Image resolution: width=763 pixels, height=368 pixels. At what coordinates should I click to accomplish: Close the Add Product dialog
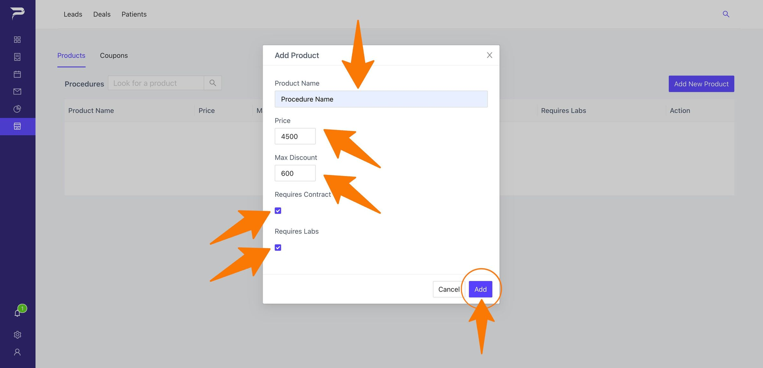(490, 55)
